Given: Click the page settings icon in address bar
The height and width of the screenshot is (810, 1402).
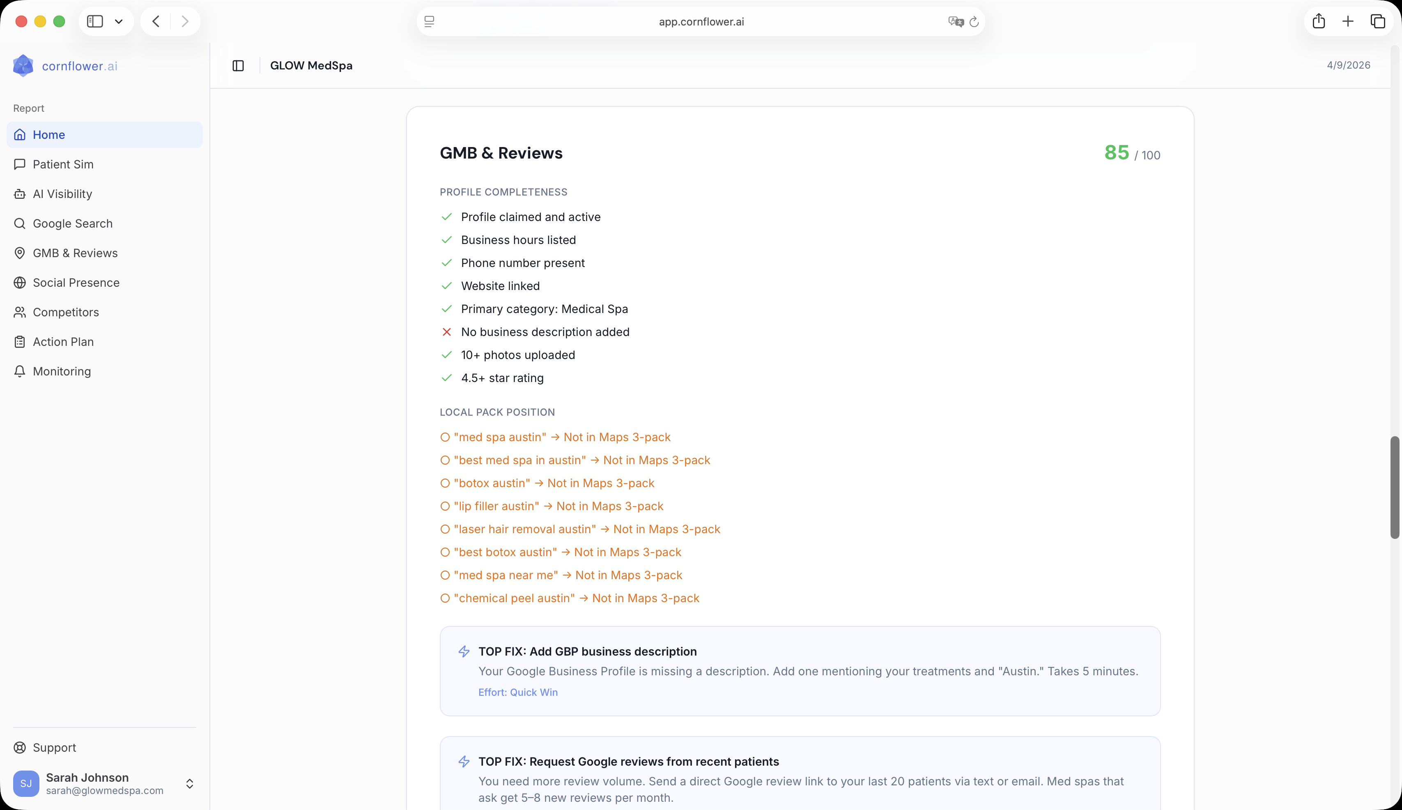Looking at the screenshot, I should 429,21.
